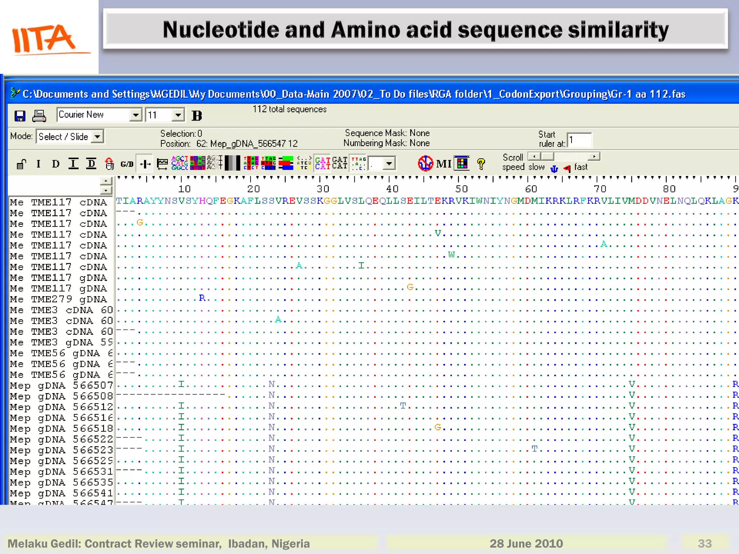Open the Courier New font dropdown
Image resolution: width=739 pixels, height=554 pixels.
(x=136, y=115)
